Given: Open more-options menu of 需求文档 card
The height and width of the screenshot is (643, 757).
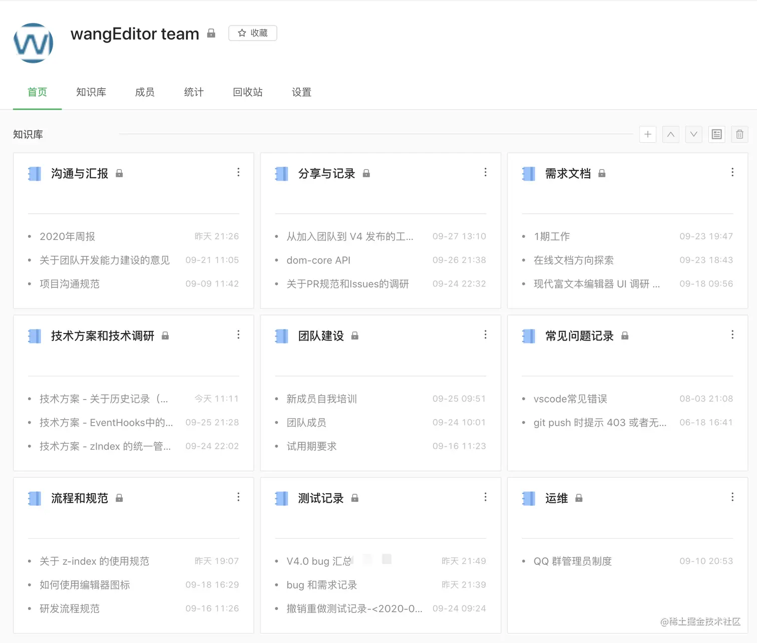Looking at the screenshot, I should coord(732,172).
